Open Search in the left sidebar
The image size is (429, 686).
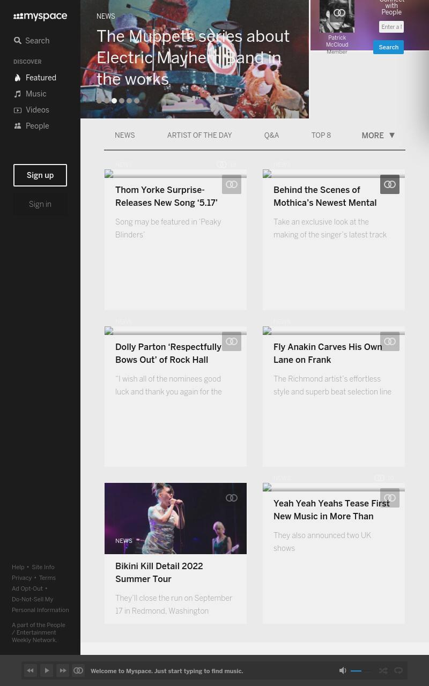click(32, 41)
